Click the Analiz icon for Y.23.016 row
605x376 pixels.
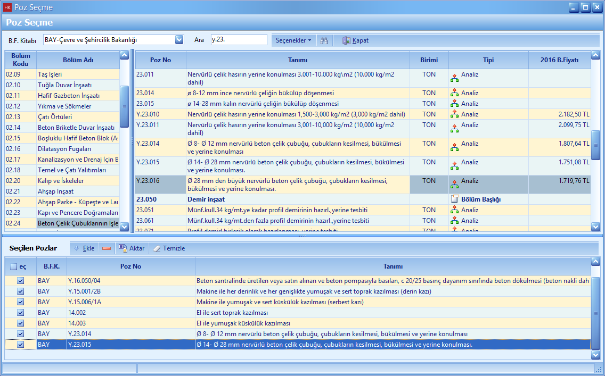pyautogui.click(x=454, y=184)
